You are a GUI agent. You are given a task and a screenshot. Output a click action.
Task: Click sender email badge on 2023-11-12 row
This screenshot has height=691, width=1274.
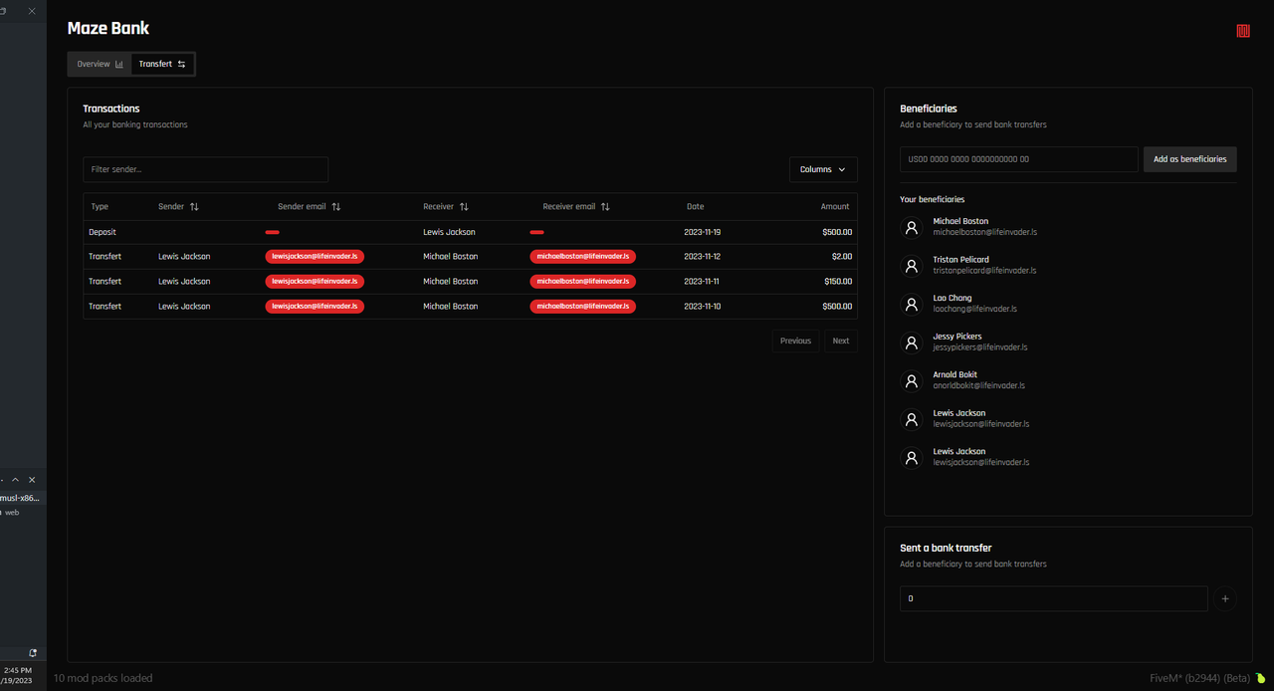tap(315, 257)
